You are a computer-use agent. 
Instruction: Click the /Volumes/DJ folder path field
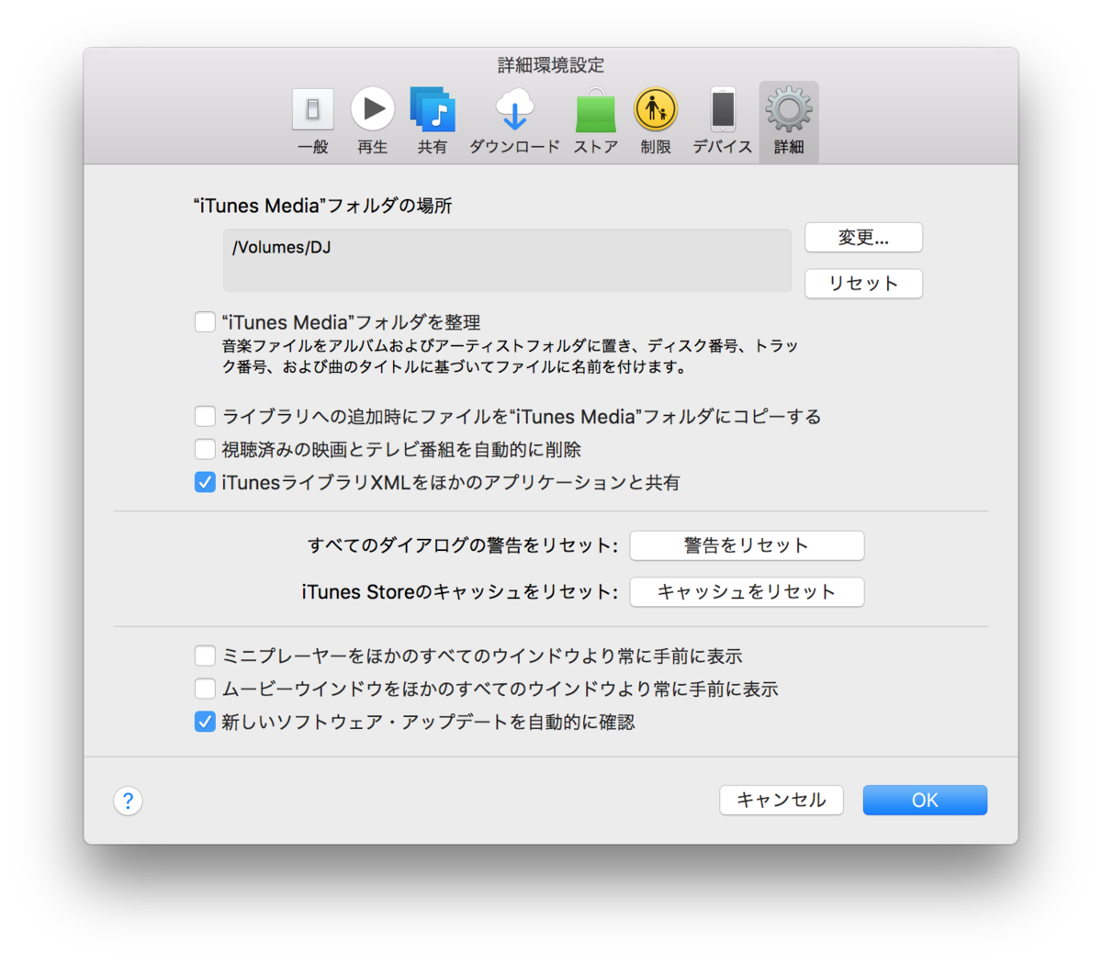507,261
